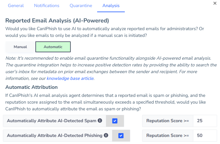220x144 pixels.
Task: Click the Reported Email Analysis (AI-Powered) heading
Action: point(57,21)
